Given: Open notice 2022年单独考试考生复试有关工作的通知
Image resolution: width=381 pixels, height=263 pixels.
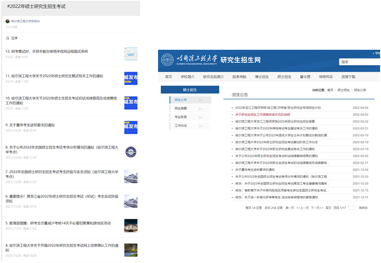Looking at the screenshot, I should click(x=276, y=128).
